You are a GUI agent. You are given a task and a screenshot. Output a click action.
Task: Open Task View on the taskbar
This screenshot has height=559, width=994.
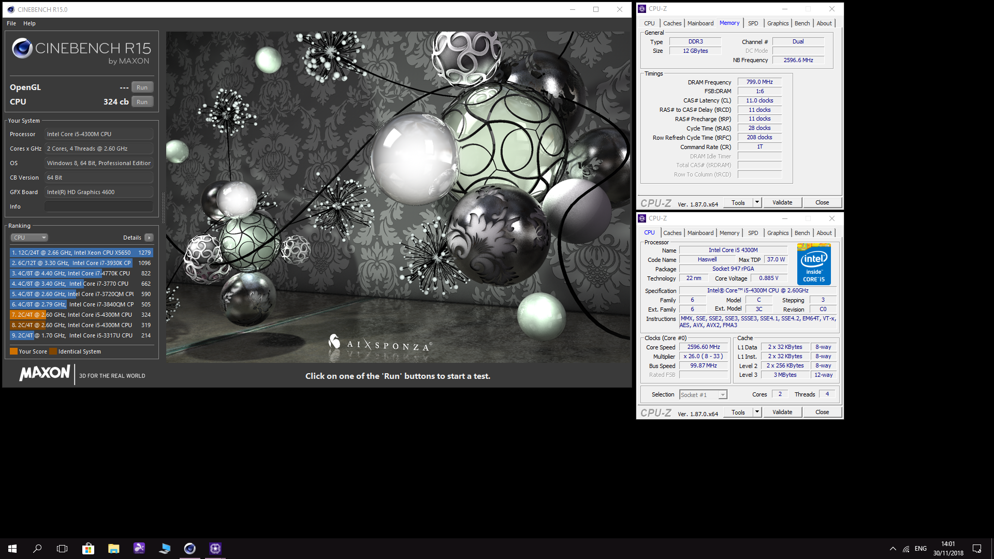(x=62, y=548)
